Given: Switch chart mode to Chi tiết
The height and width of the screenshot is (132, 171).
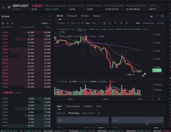Looking at the screenshot, I should [x=160, y=23].
